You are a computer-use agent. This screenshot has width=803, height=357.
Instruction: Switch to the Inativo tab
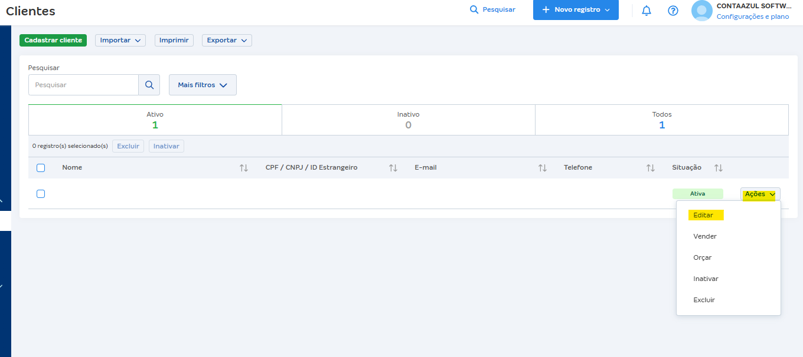tap(409, 120)
